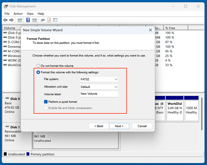Select 'Do not format this volume' option

38,66
